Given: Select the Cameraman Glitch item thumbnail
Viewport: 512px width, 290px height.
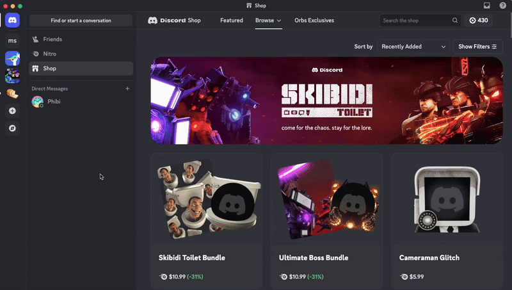Looking at the screenshot, I should coord(447,199).
